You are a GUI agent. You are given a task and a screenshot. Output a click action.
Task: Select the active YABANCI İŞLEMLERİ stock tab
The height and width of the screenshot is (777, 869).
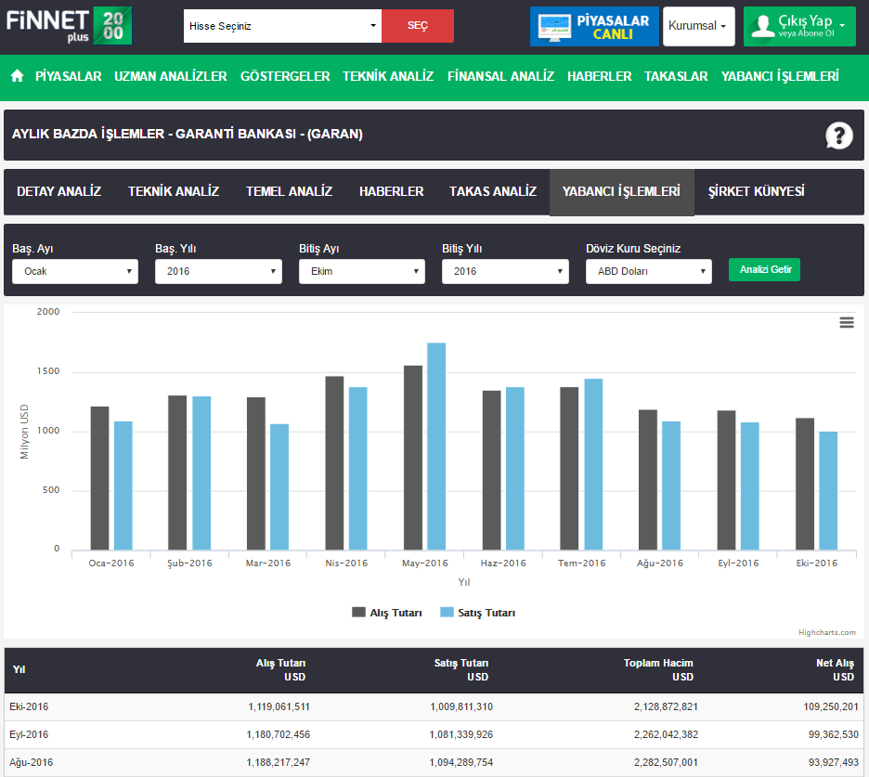point(621,192)
